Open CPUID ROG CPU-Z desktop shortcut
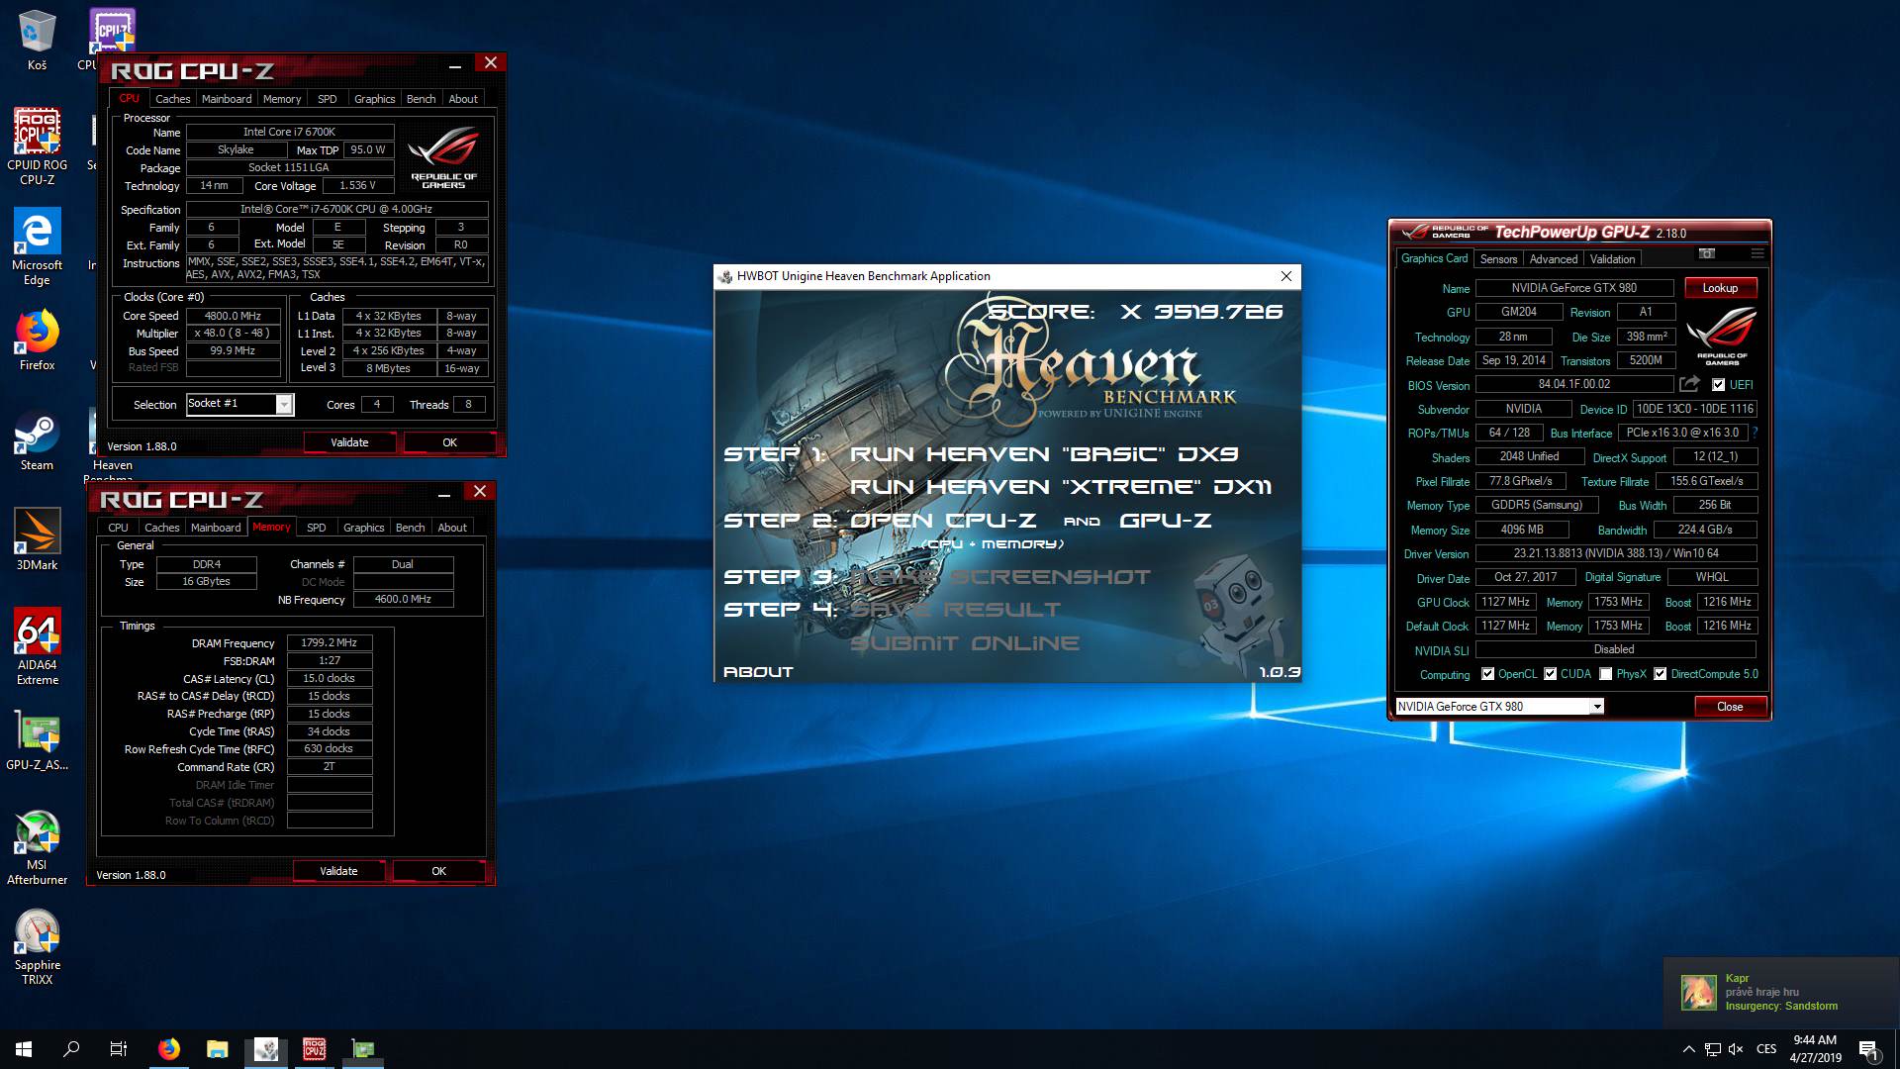Image resolution: width=1900 pixels, height=1069 pixels. (37, 146)
